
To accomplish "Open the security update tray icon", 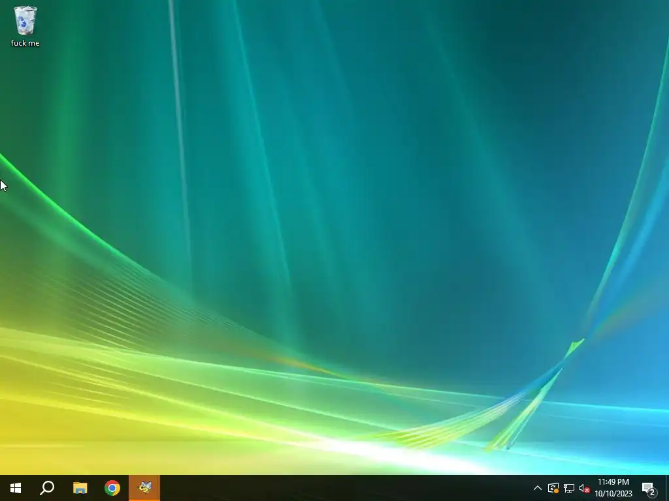I will [553, 488].
